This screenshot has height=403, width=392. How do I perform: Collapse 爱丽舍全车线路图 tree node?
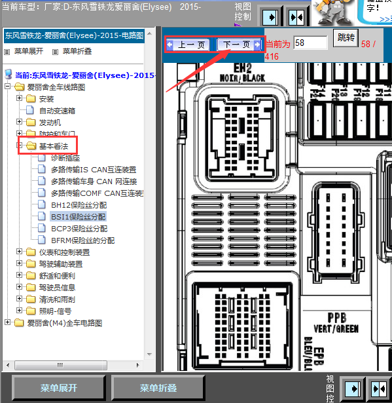click(7, 86)
